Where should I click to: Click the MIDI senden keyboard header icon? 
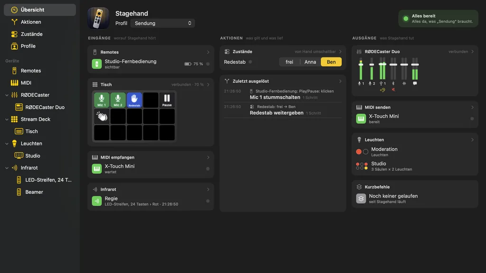[x=359, y=108]
